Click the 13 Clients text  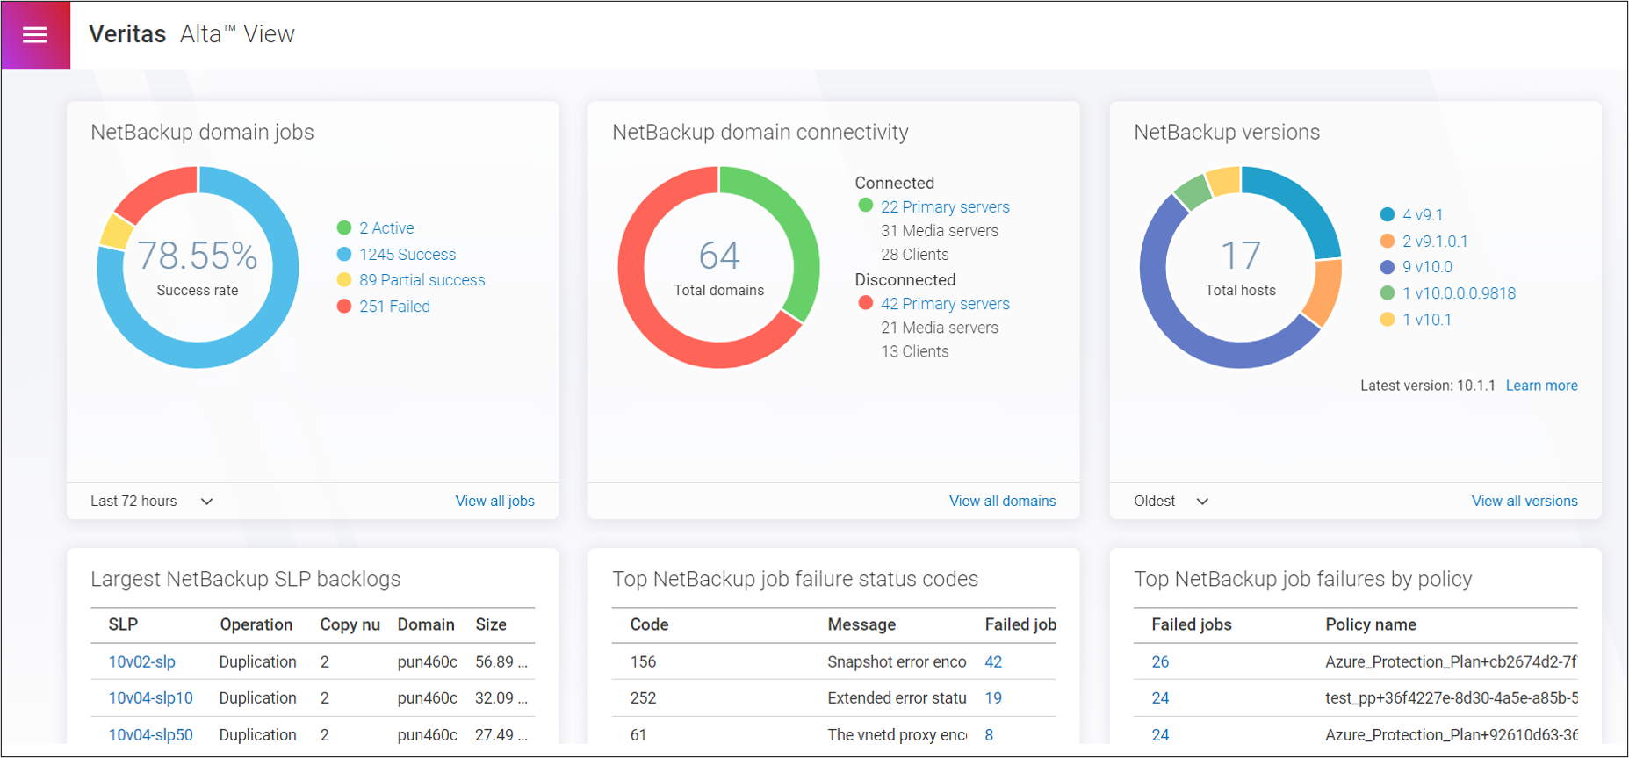click(x=914, y=351)
